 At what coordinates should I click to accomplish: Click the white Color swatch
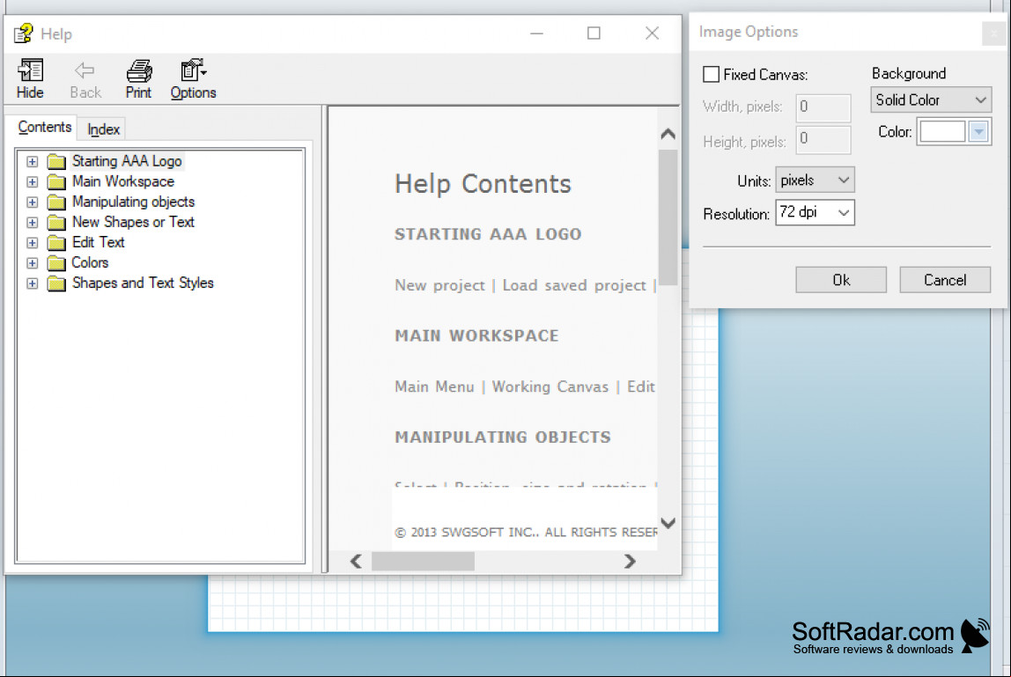coord(942,131)
